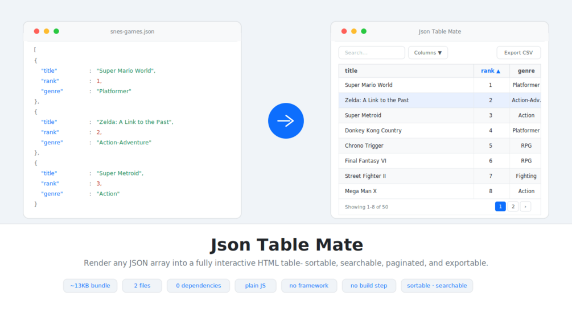
Task: Click the next page chevron button
Action: [x=525, y=207]
